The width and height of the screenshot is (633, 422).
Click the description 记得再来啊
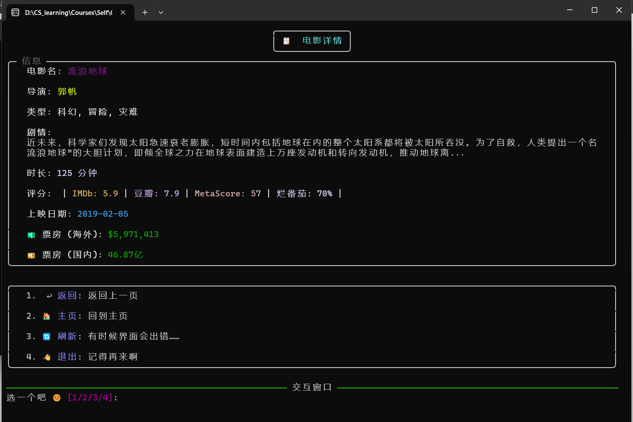pos(113,357)
